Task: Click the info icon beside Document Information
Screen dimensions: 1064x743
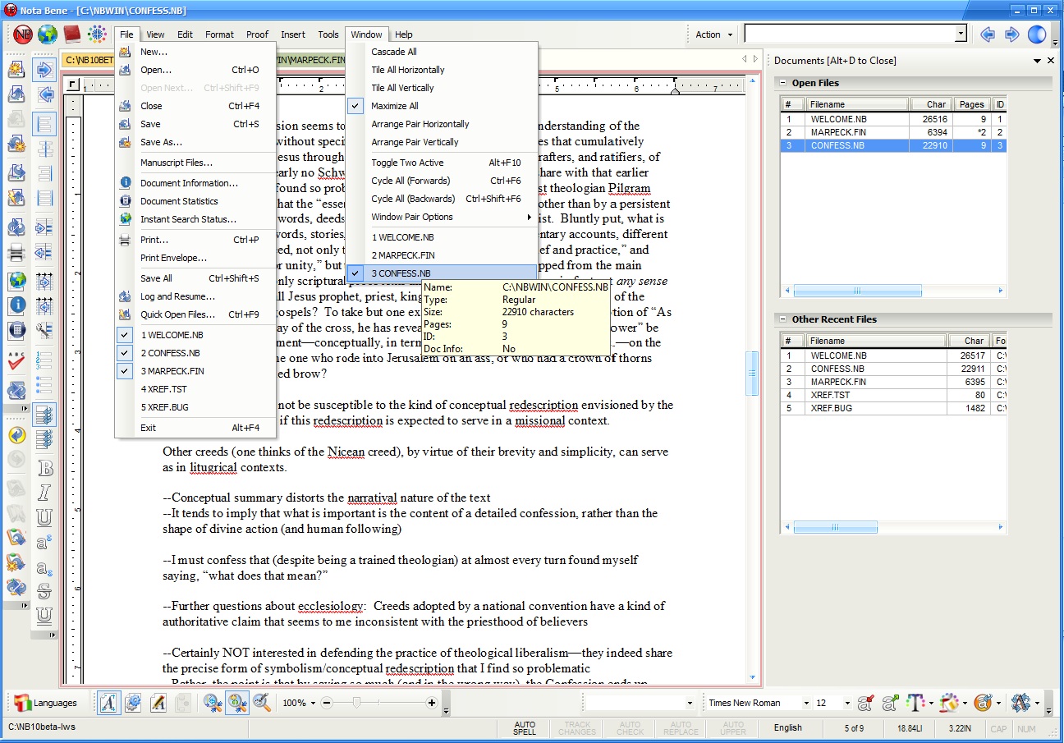Action: [x=125, y=183]
